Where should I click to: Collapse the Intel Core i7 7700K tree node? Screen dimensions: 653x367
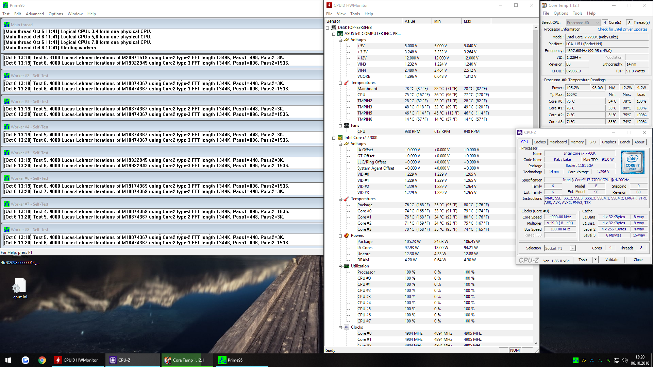(334, 138)
